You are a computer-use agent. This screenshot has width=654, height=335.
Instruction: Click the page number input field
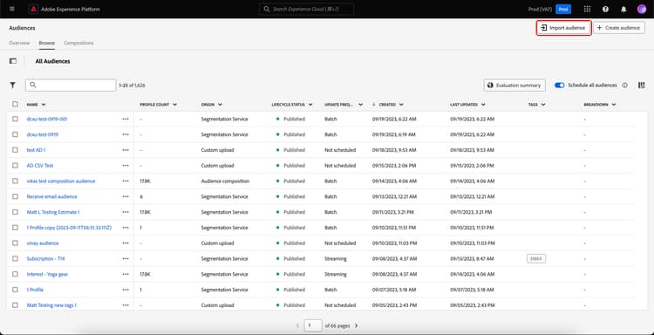[x=313, y=325]
